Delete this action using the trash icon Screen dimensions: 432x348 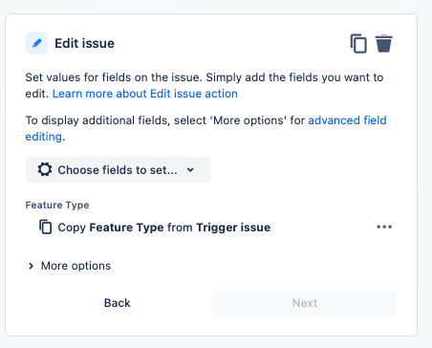(x=384, y=43)
